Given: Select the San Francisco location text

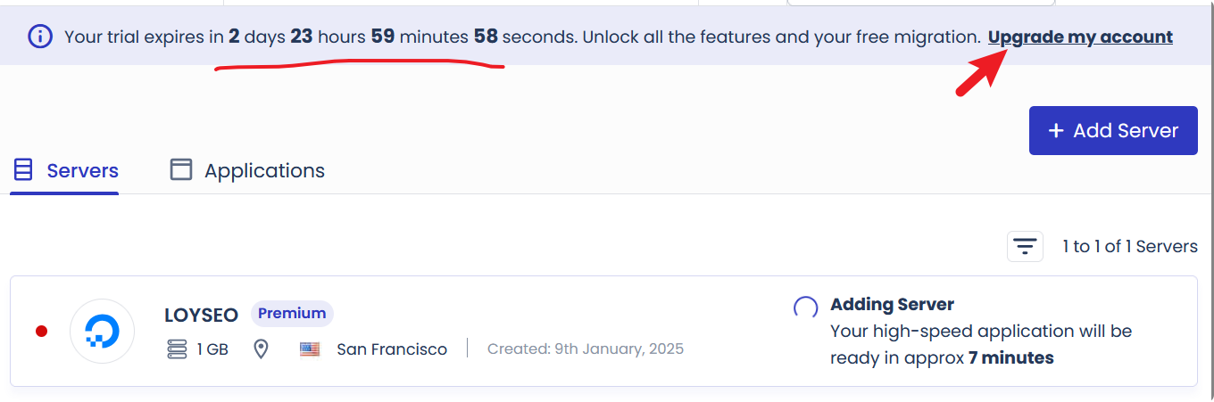Looking at the screenshot, I should pyautogui.click(x=392, y=349).
